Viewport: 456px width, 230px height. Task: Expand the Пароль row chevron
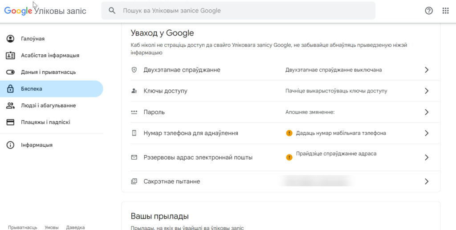click(427, 112)
